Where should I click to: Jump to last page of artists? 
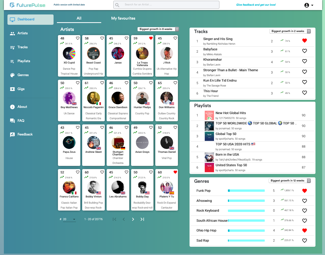[142, 219]
